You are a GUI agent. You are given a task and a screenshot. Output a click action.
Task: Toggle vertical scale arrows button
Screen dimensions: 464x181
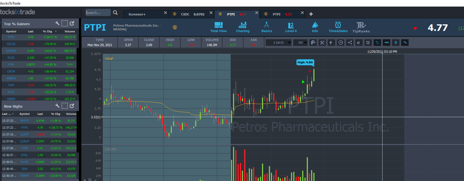[396, 43]
